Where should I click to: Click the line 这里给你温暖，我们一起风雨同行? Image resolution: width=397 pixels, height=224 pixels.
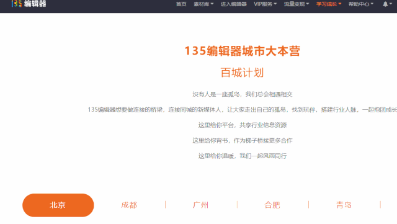pos(243,156)
